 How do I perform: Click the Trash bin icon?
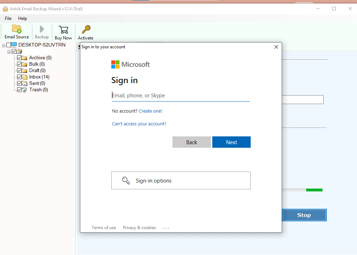pos(25,90)
